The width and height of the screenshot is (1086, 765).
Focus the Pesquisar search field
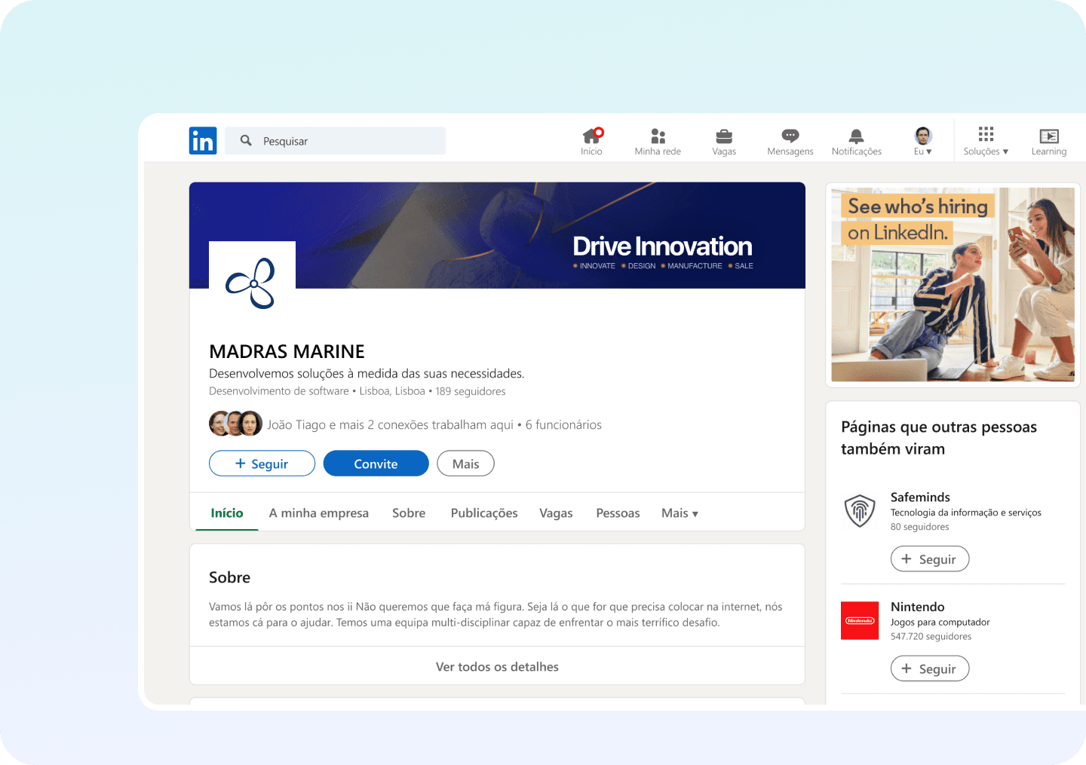tap(335, 141)
